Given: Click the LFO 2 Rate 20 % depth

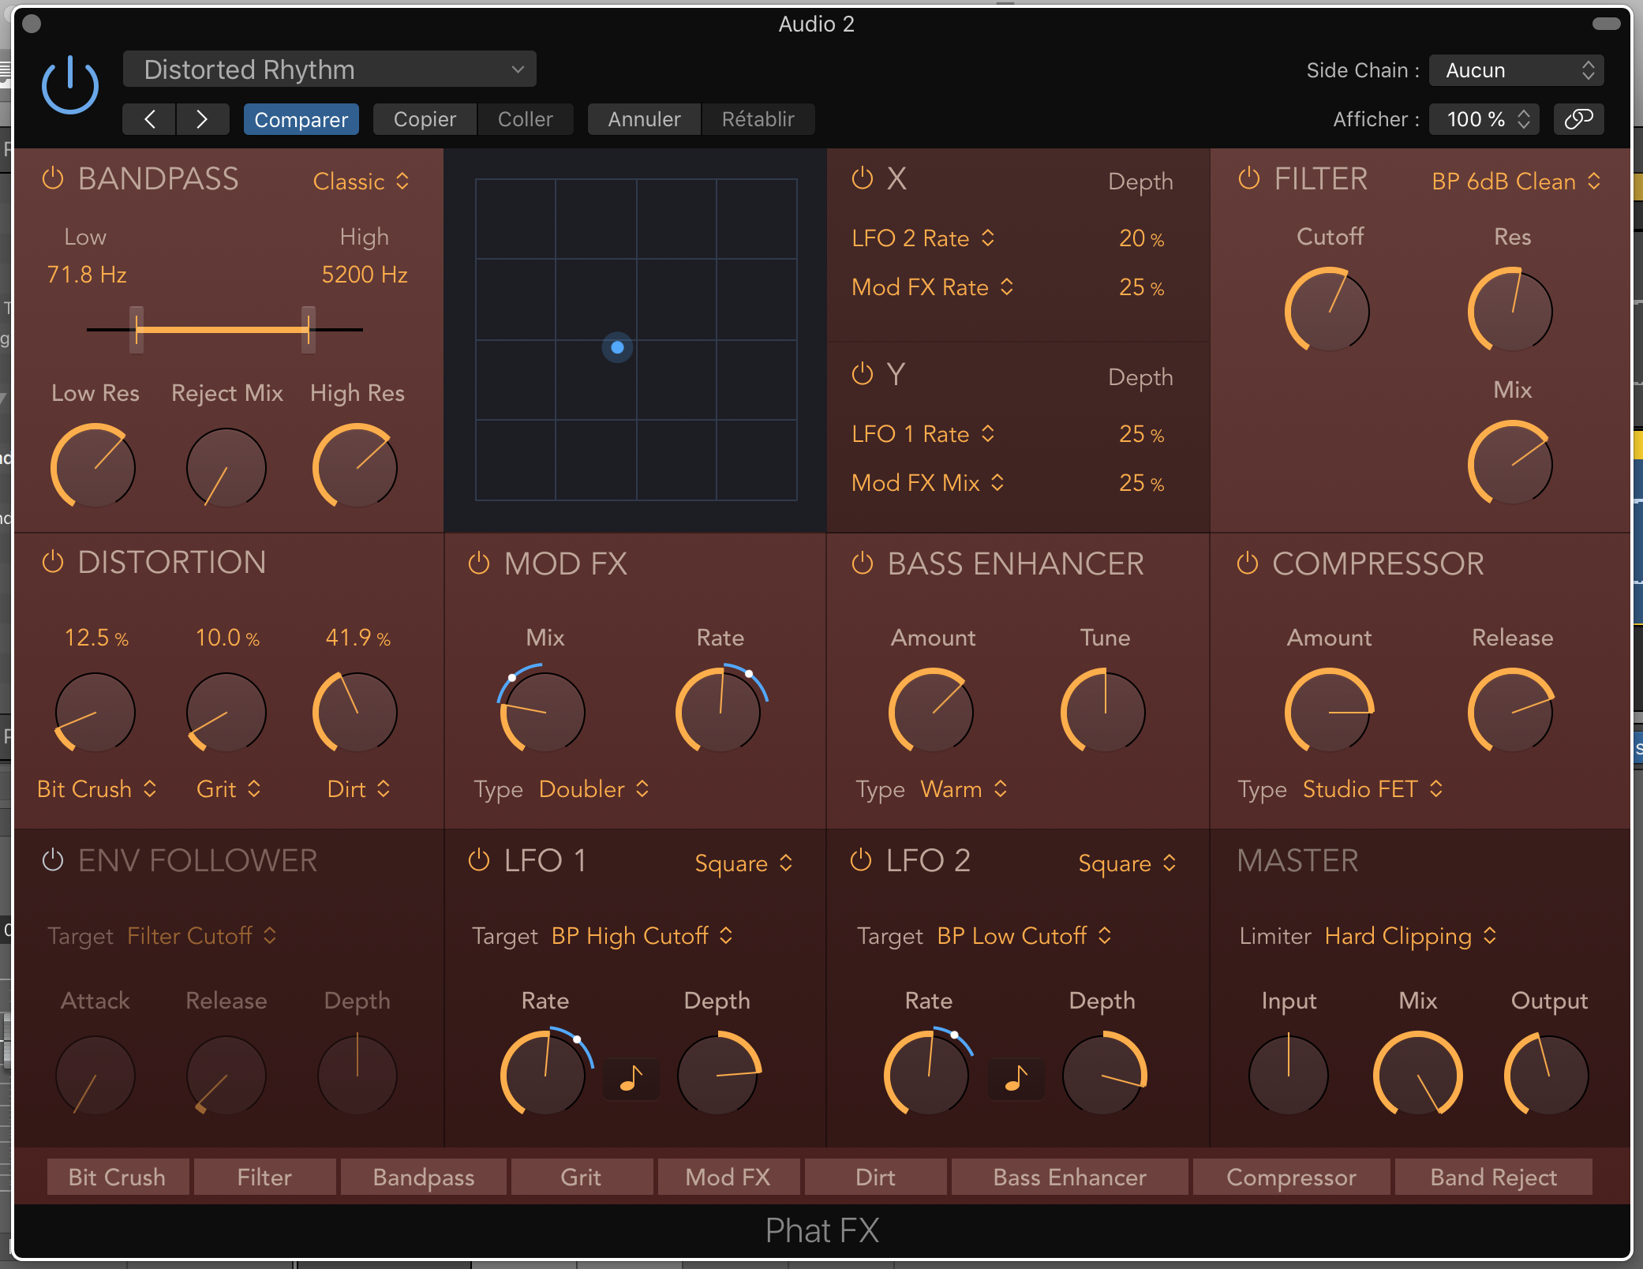Looking at the screenshot, I should [1142, 238].
